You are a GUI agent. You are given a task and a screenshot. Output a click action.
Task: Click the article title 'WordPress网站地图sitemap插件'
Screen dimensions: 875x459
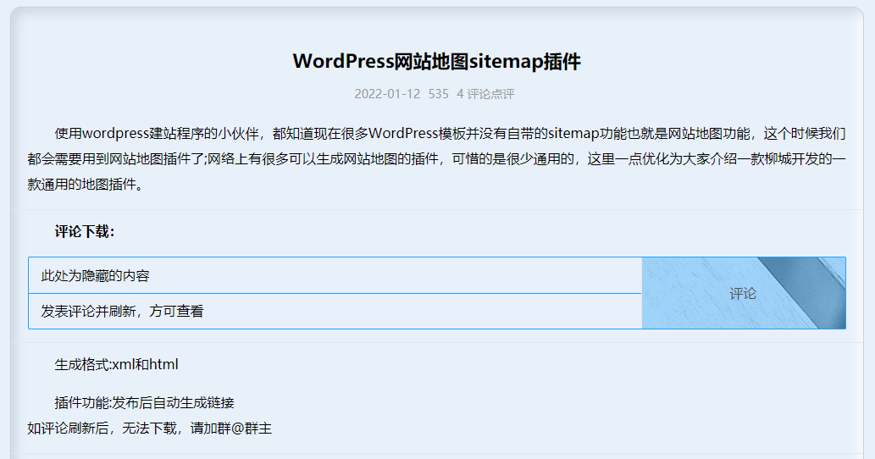coord(437,61)
